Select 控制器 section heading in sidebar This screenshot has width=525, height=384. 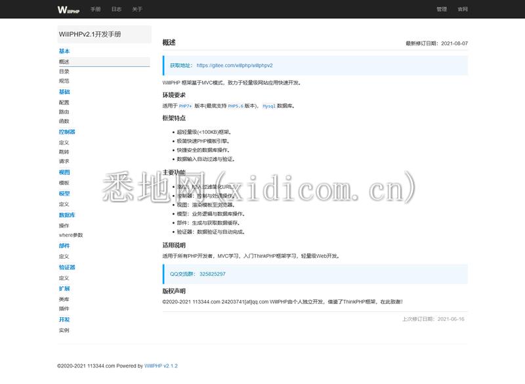(67, 132)
